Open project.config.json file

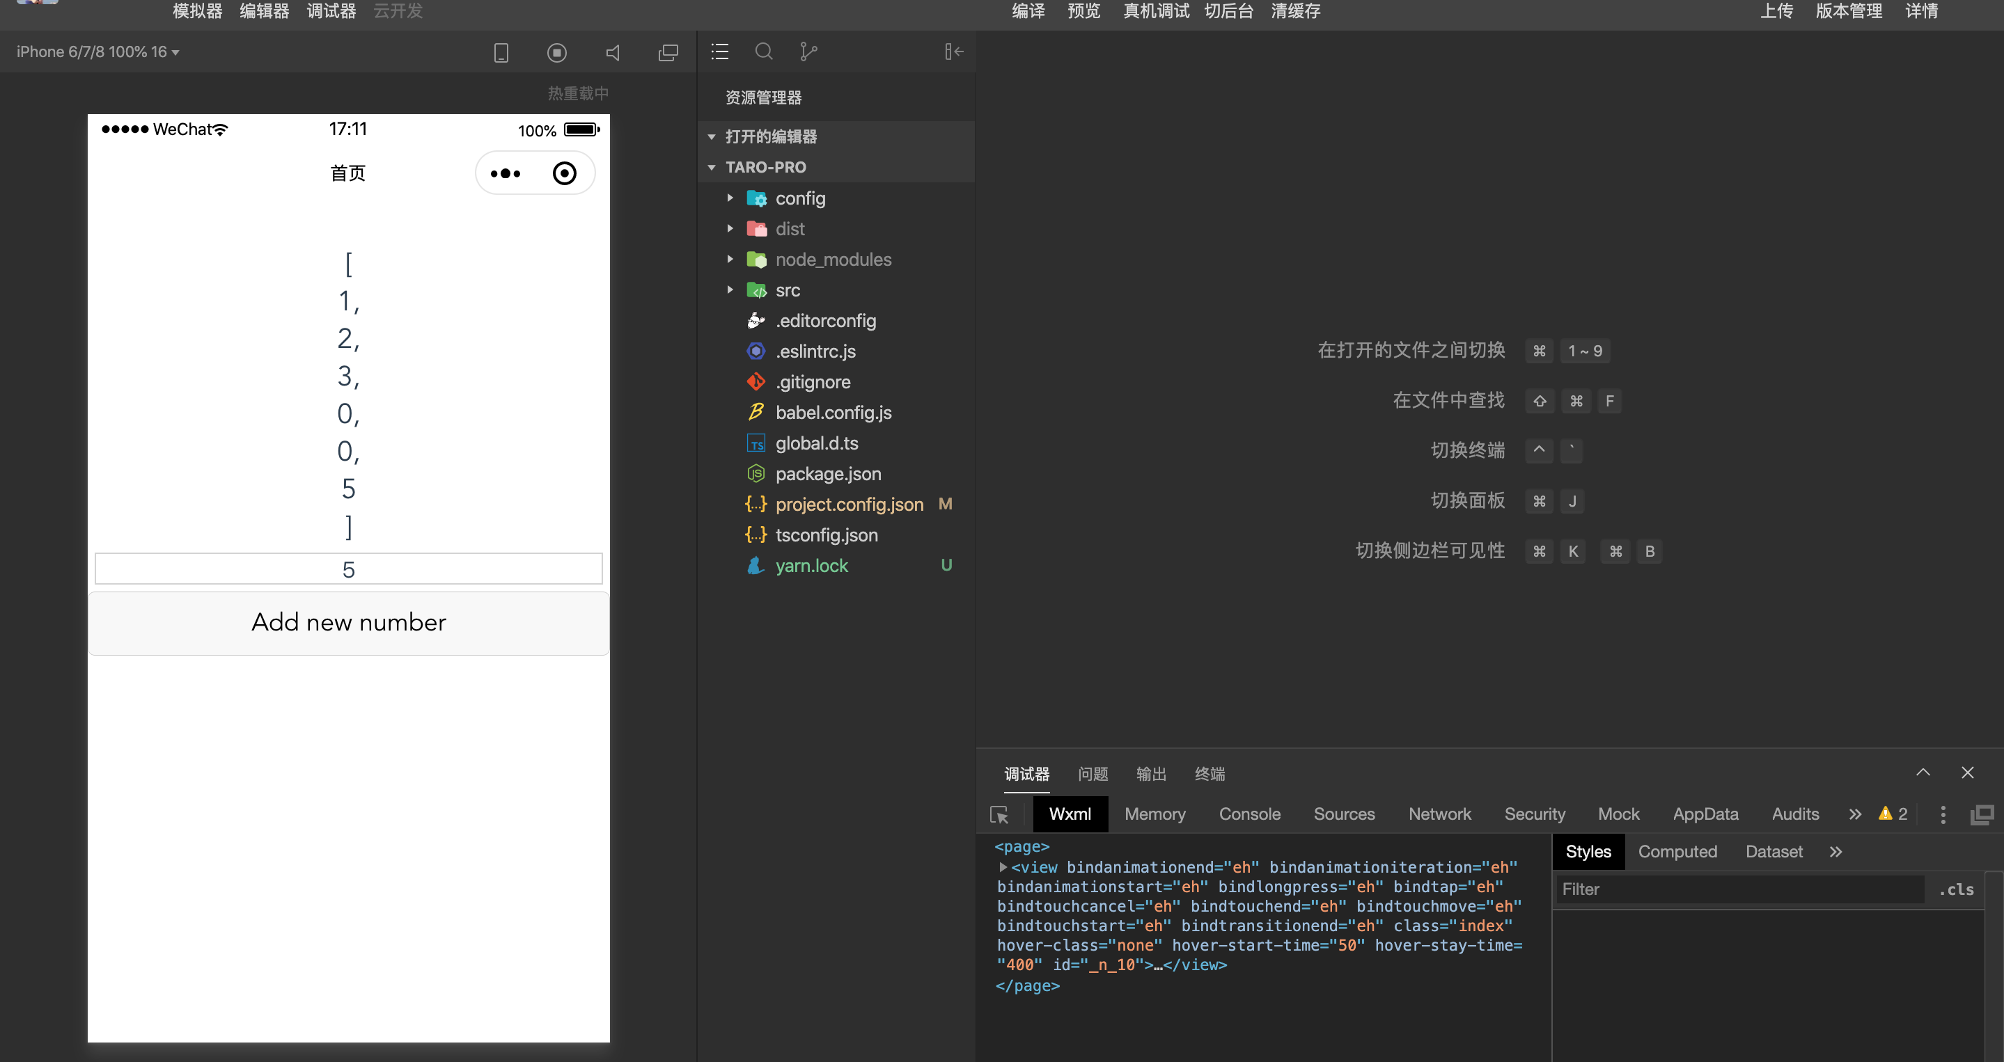coord(849,504)
